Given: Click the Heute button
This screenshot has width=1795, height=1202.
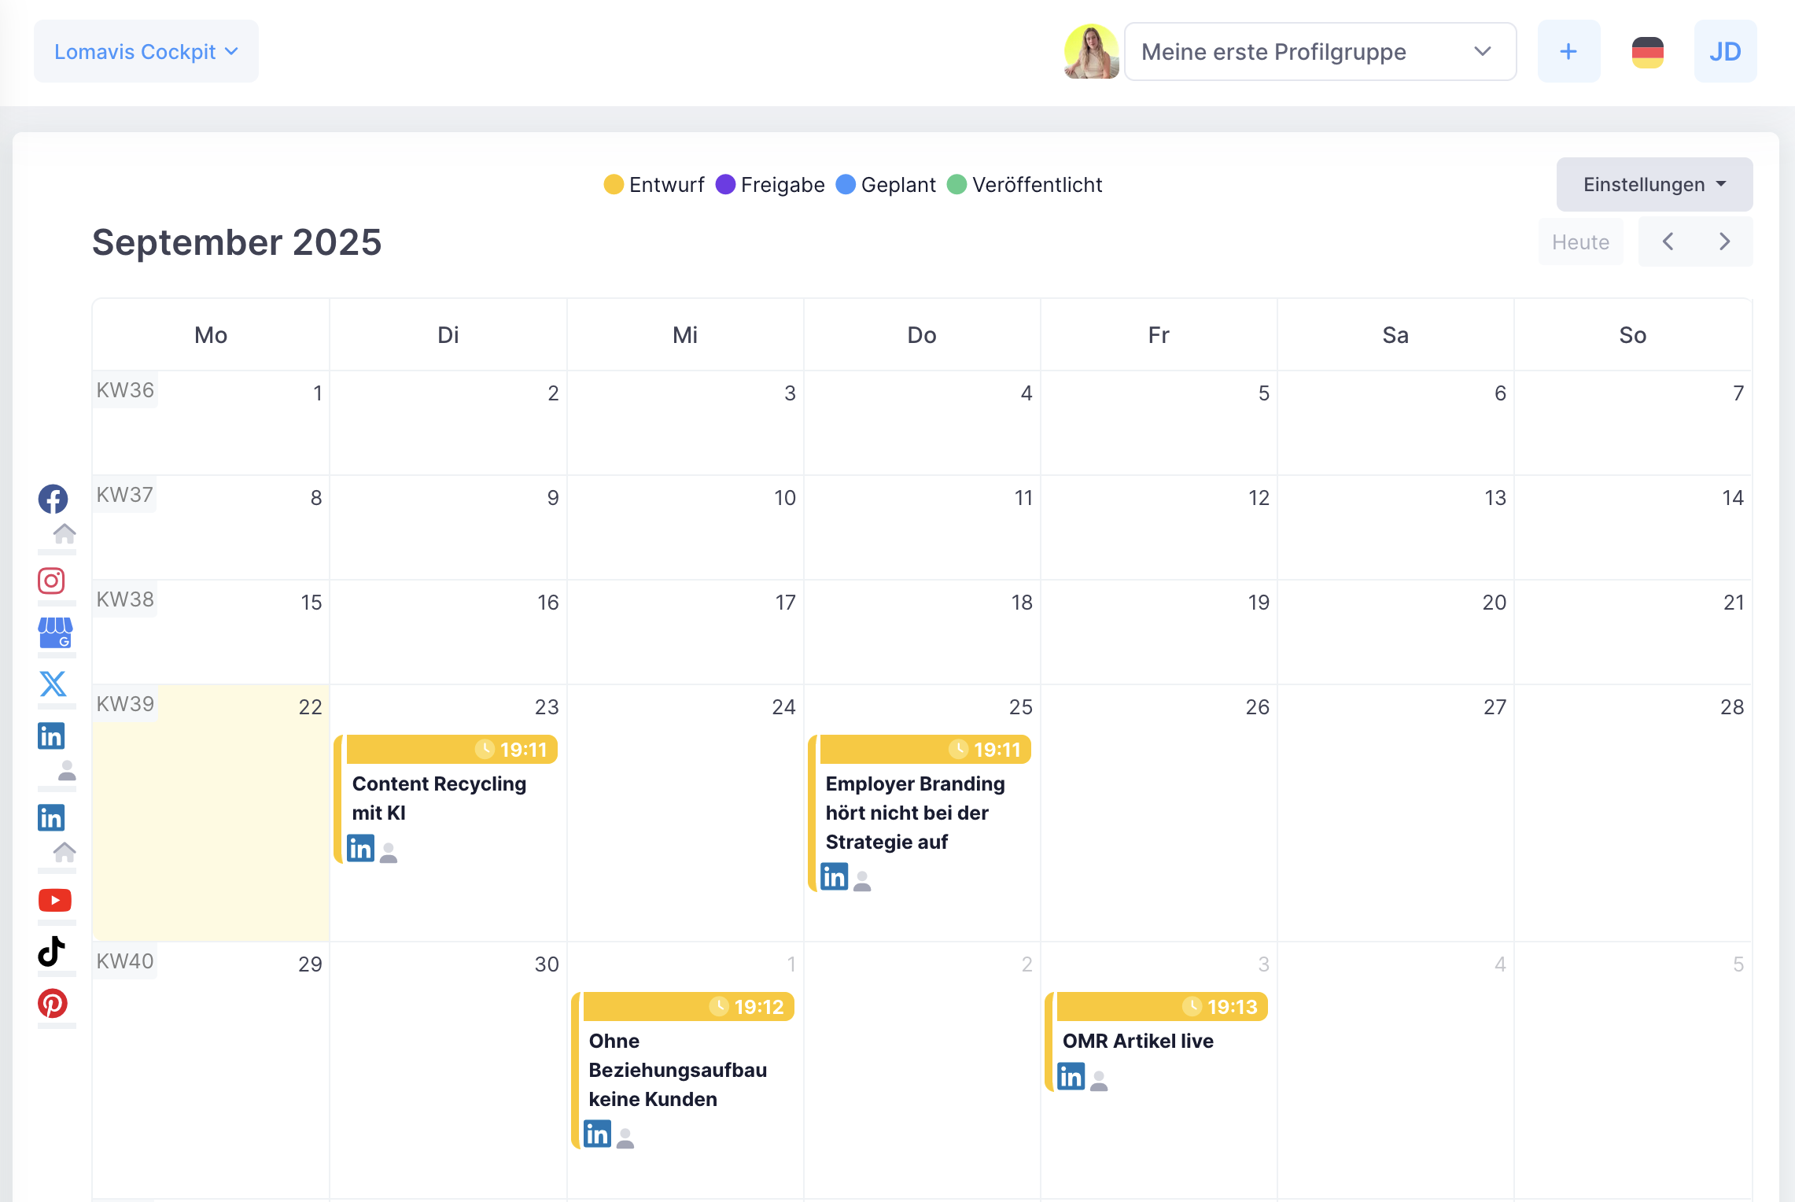Looking at the screenshot, I should [1580, 242].
